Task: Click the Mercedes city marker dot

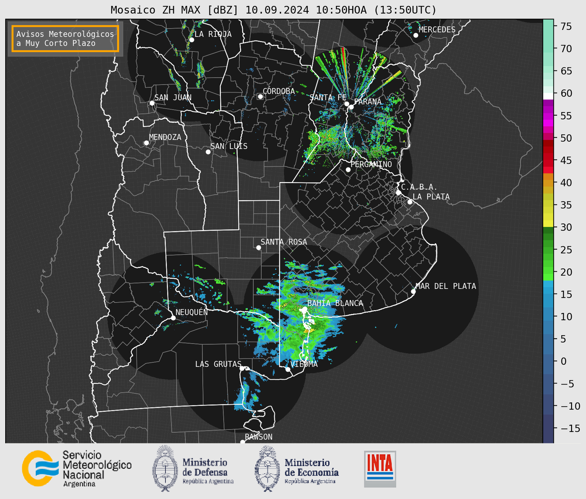Action: [x=415, y=35]
